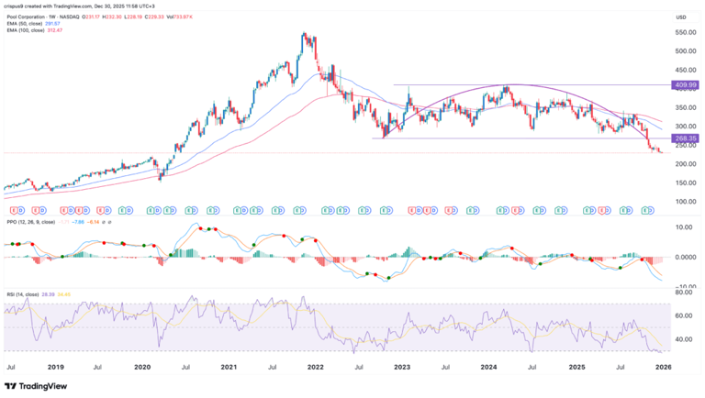This screenshot has height=398, width=705.
Task: Click the close price C229.33
Action: tap(152, 17)
